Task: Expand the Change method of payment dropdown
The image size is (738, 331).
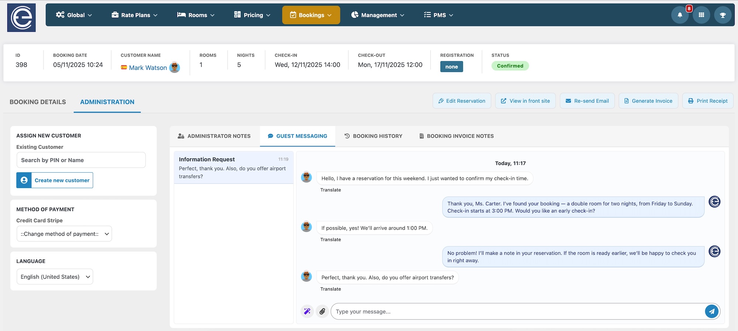Action: [64, 234]
